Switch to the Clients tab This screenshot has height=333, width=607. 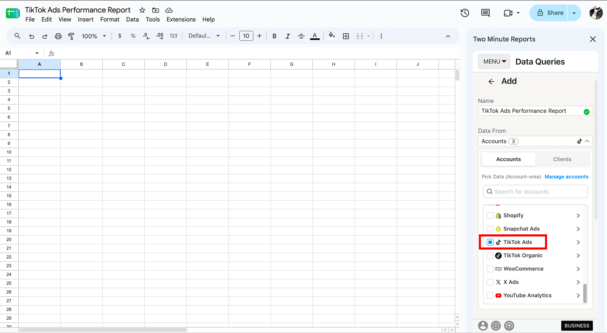(x=562, y=159)
